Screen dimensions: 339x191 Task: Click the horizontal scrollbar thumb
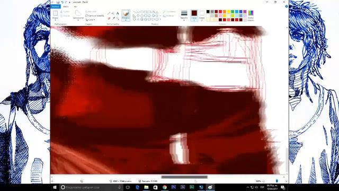(184, 177)
